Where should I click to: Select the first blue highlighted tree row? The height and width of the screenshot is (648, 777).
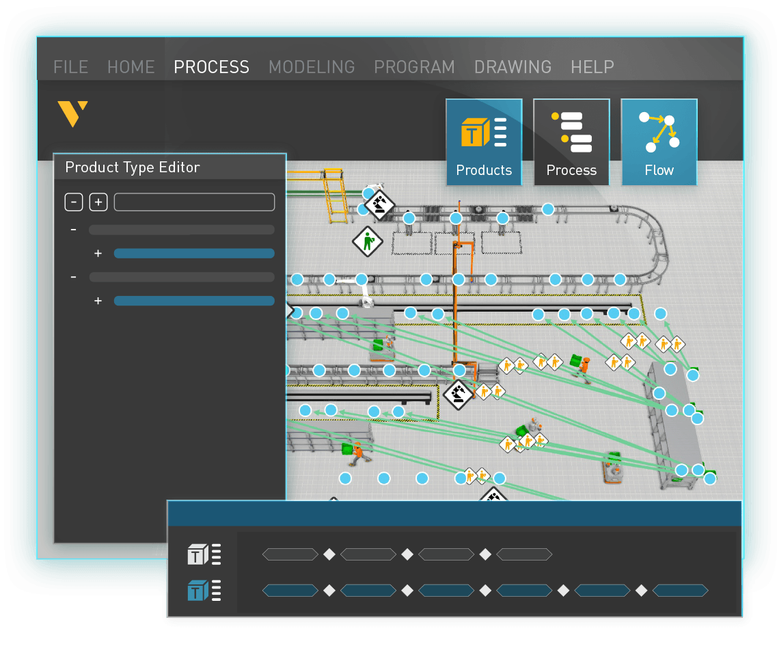pyautogui.click(x=194, y=254)
